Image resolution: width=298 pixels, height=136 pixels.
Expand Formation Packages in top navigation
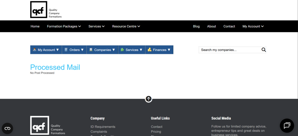click(x=64, y=26)
